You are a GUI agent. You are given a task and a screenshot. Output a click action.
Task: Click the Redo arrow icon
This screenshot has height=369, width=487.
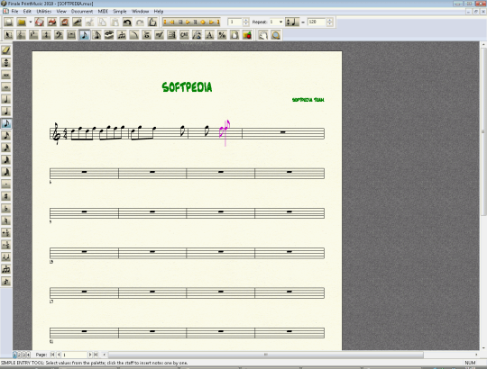pos(140,22)
